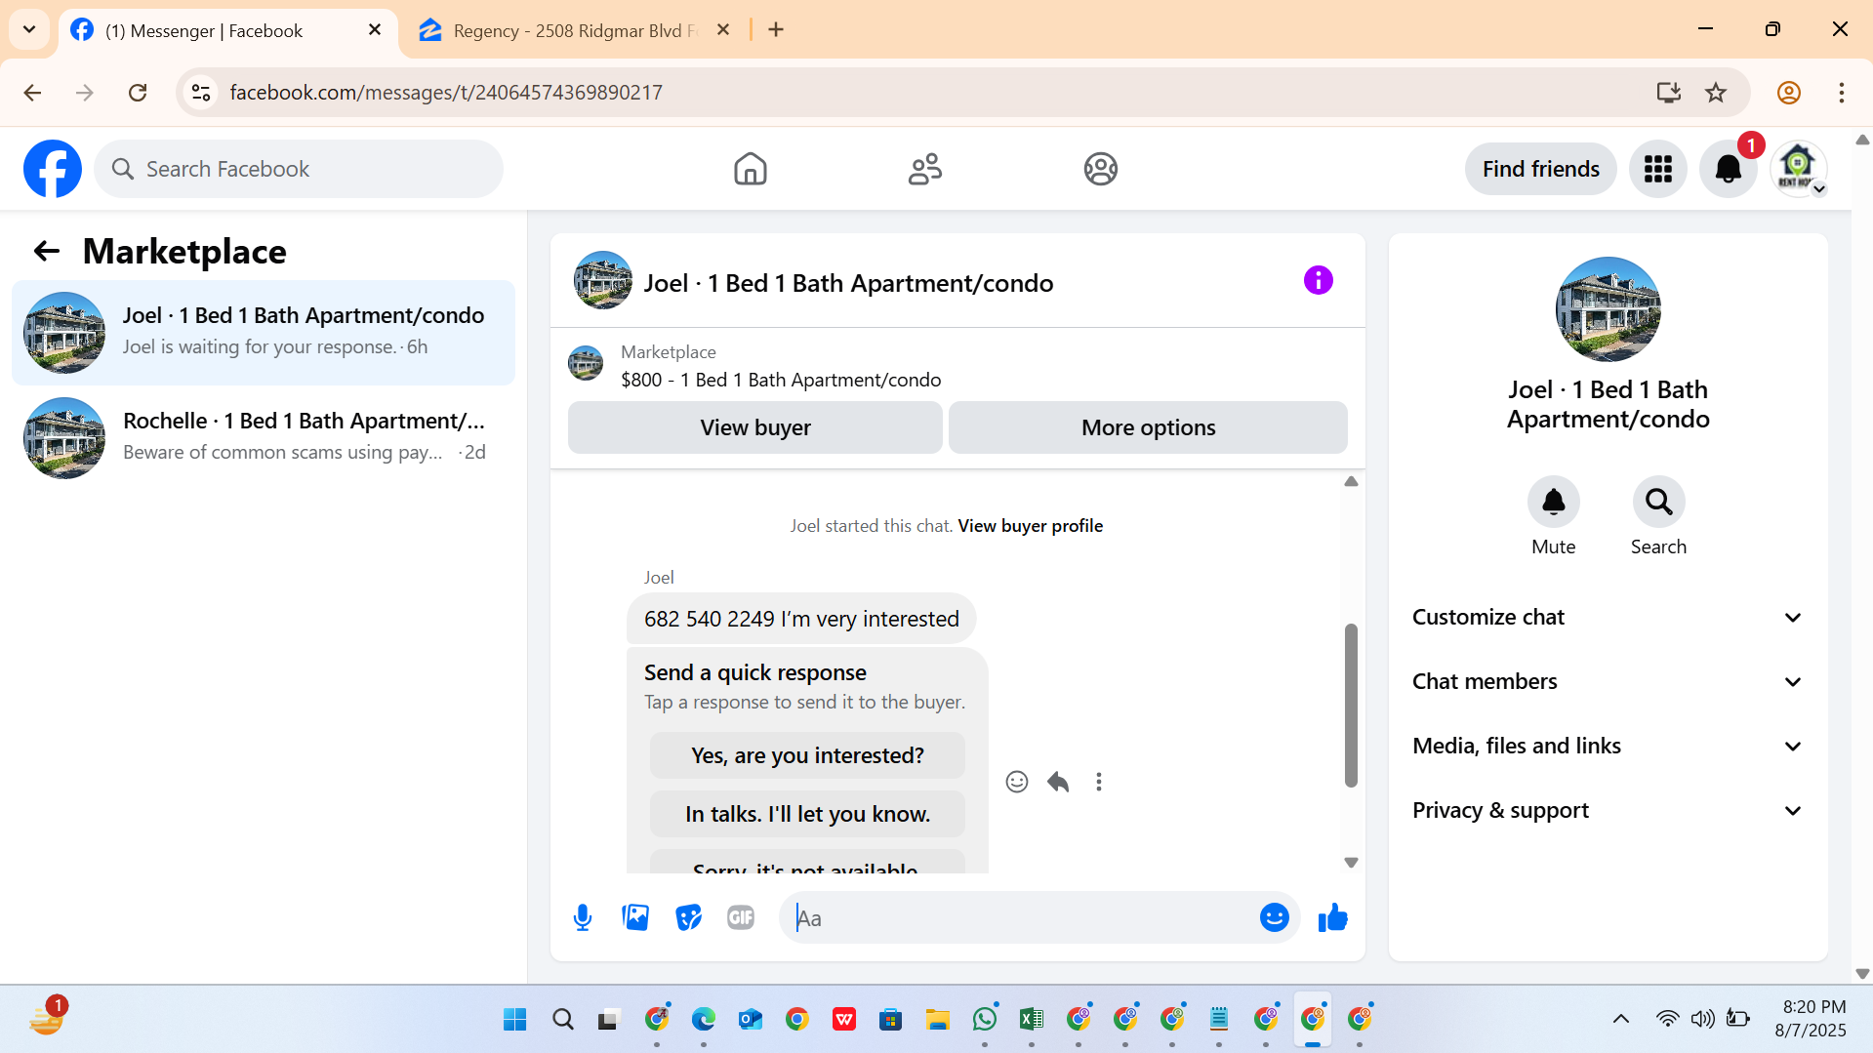Open File Explorer from the taskbar
This screenshot has height=1053, width=1873.
[x=938, y=1019]
